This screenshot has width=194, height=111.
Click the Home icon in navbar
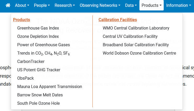[x=8, y=5]
